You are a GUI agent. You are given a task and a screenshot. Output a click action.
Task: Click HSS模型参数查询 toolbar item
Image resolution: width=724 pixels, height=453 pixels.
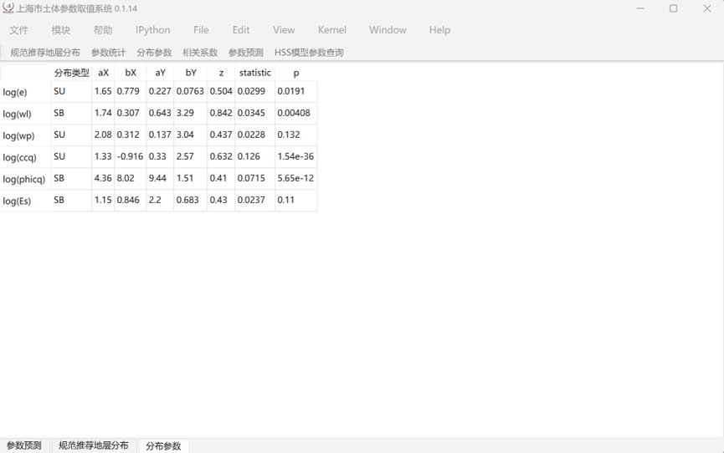pos(309,53)
